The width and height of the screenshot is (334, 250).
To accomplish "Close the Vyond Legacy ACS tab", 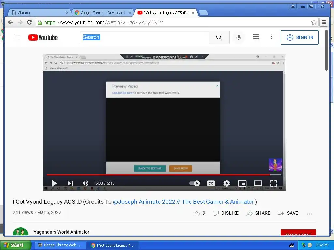I will (x=193, y=13).
